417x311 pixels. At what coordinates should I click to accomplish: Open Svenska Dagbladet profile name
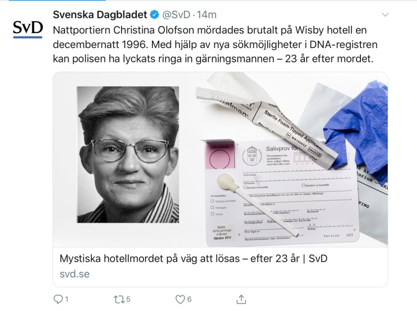[100, 14]
